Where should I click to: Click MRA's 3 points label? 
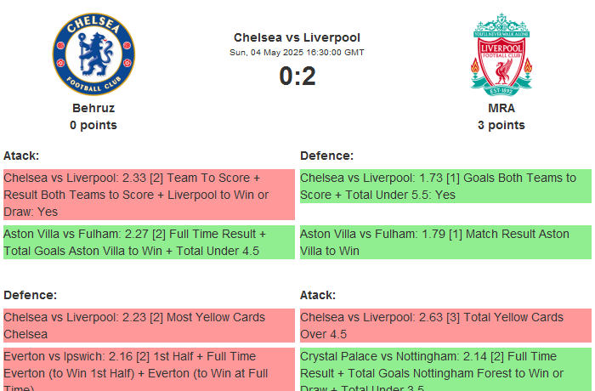(x=501, y=125)
